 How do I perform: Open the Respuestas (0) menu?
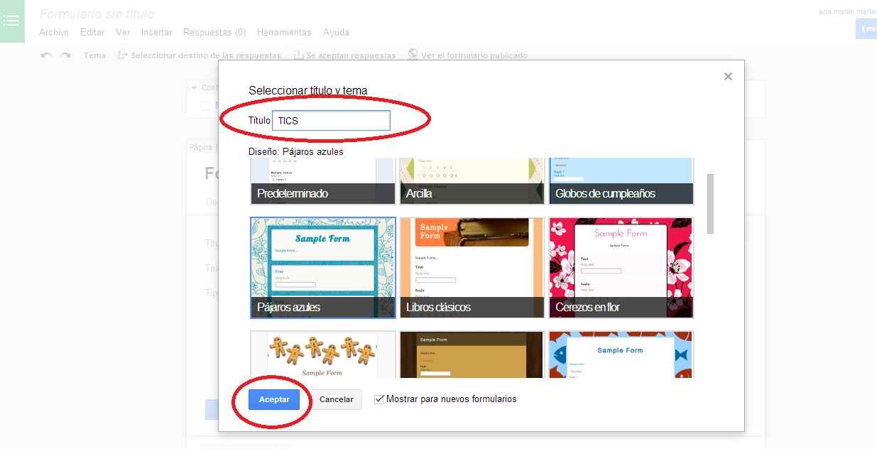coord(214,33)
